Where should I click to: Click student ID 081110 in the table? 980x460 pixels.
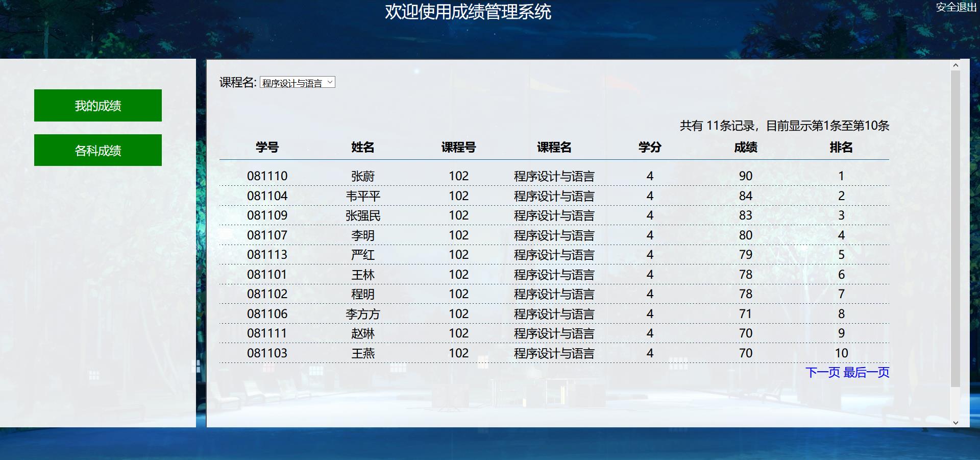(x=267, y=176)
